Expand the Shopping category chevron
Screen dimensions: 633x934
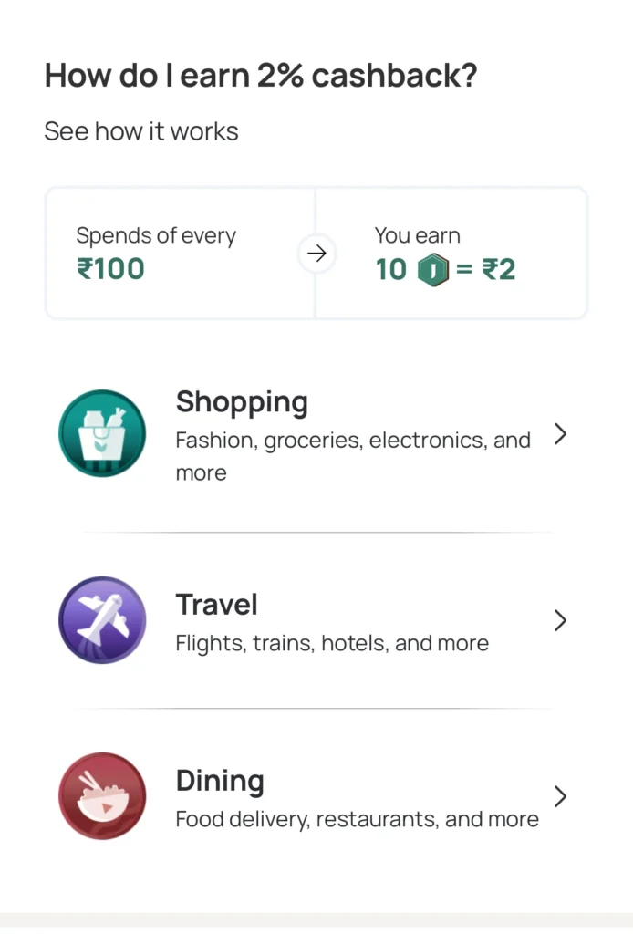pyautogui.click(x=560, y=433)
